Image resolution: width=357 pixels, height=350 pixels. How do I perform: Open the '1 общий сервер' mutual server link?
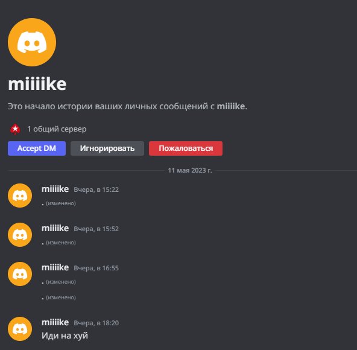(57, 129)
